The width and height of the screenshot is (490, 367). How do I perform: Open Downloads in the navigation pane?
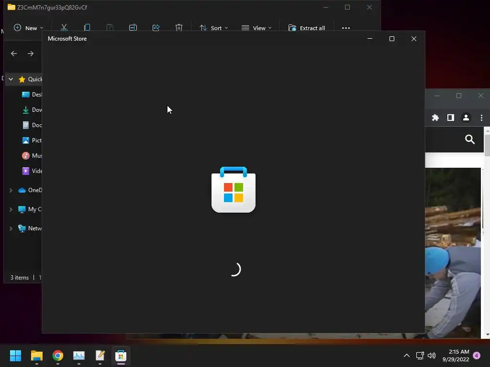(32, 110)
